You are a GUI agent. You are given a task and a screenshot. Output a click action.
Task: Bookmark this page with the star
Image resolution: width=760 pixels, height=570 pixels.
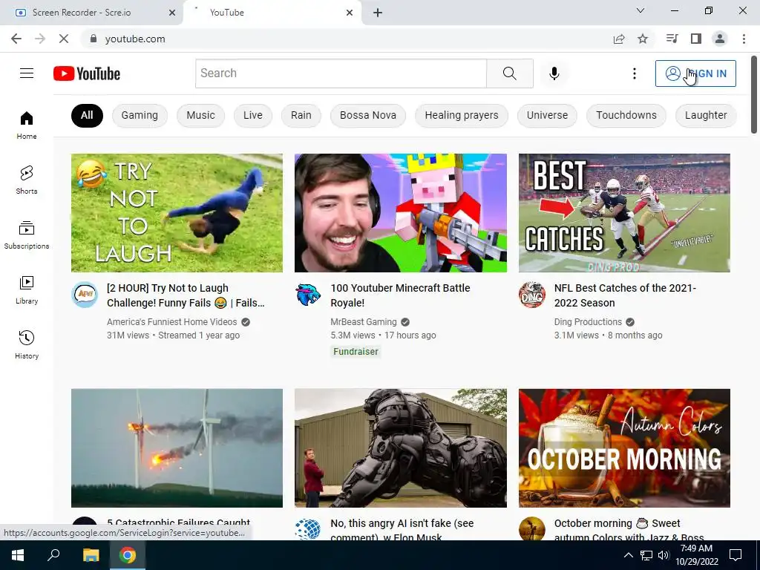[643, 39]
